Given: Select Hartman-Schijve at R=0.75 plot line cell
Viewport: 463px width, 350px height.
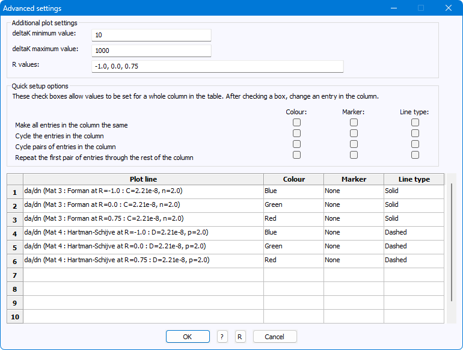Looking at the screenshot, I should coord(143,261).
